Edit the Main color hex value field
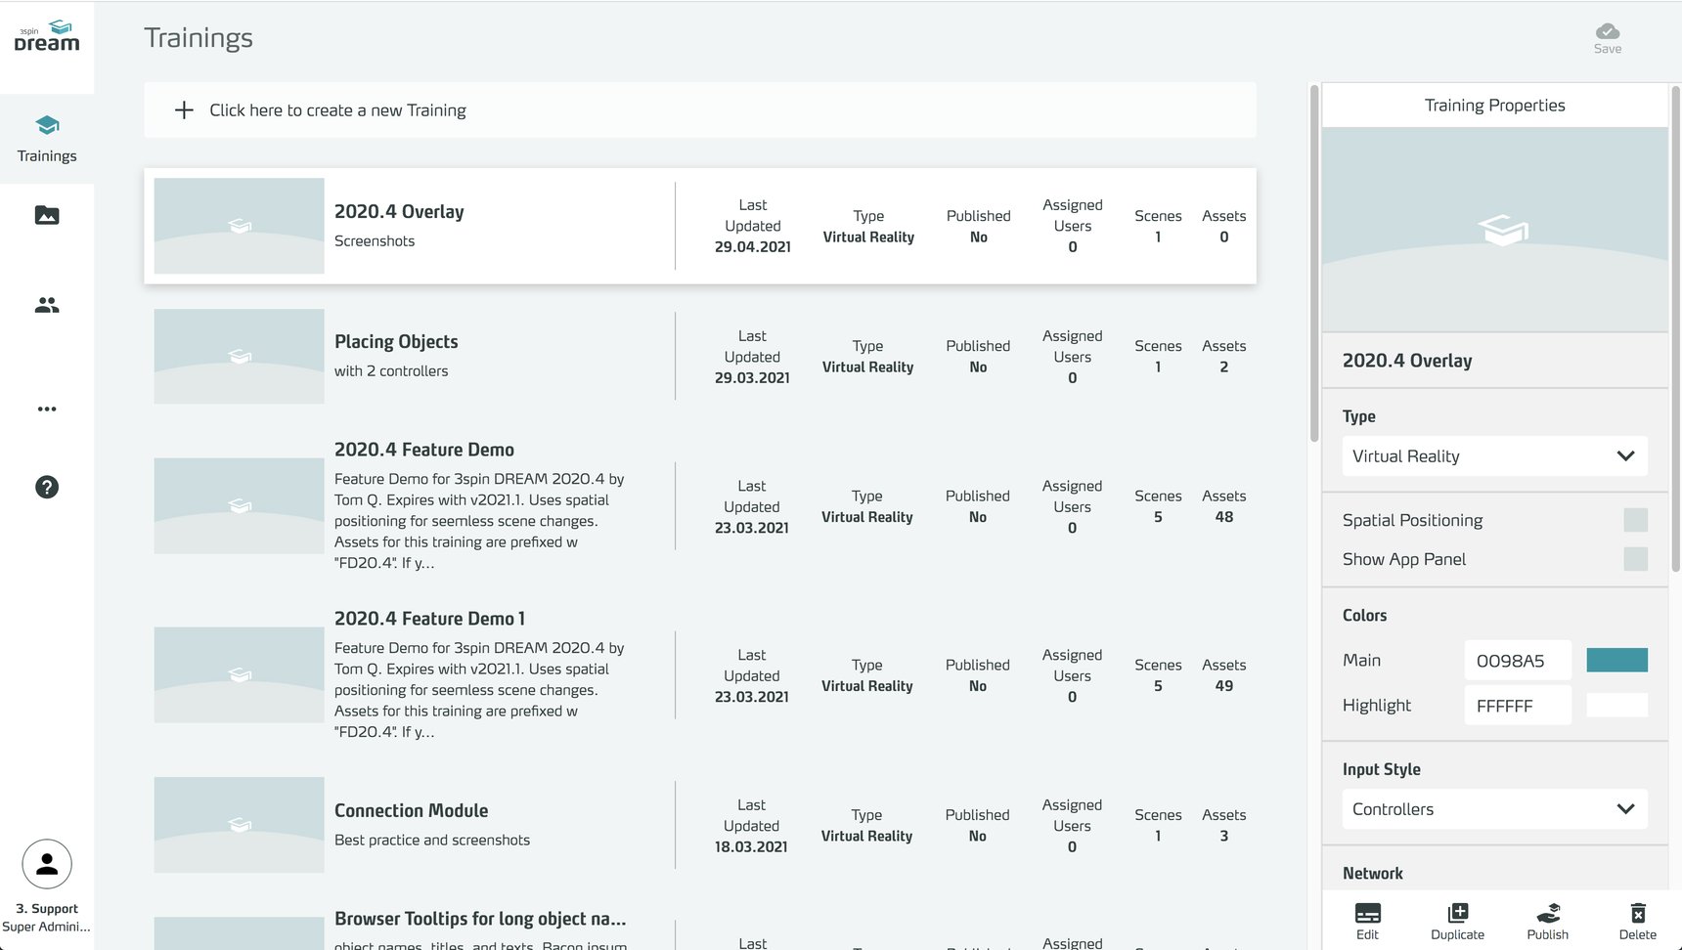Screen dimensions: 1682x950 click(x=1517, y=660)
